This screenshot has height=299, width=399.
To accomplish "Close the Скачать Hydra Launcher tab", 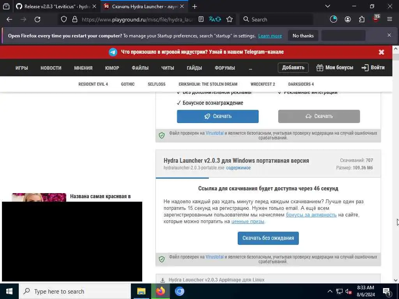I will coord(182,7).
